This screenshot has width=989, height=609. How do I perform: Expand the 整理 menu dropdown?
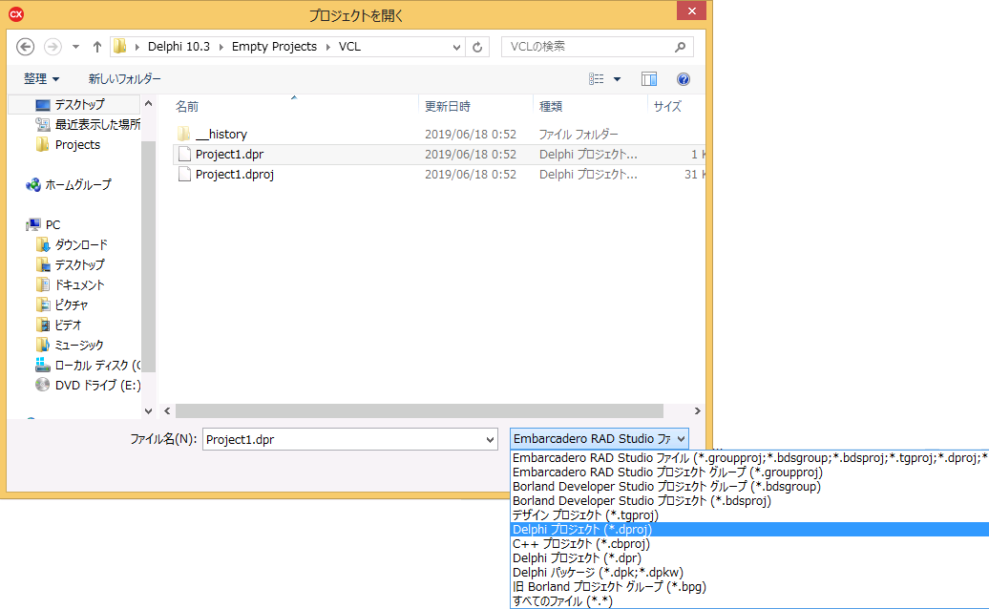click(x=54, y=78)
